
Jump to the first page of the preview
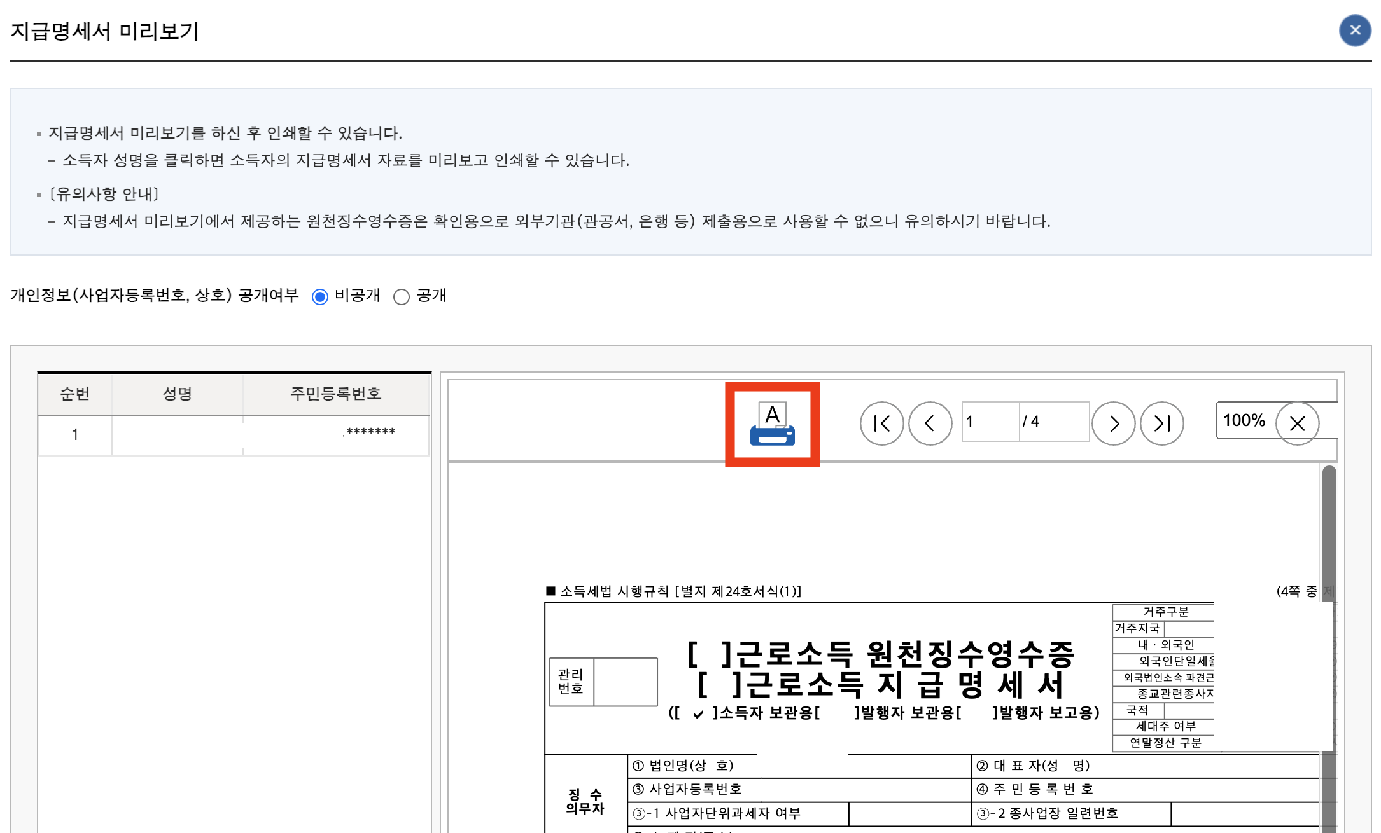point(881,423)
